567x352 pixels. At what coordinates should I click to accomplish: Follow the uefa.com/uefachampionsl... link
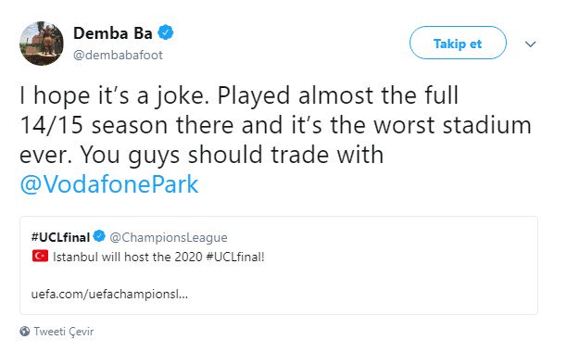click(109, 295)
